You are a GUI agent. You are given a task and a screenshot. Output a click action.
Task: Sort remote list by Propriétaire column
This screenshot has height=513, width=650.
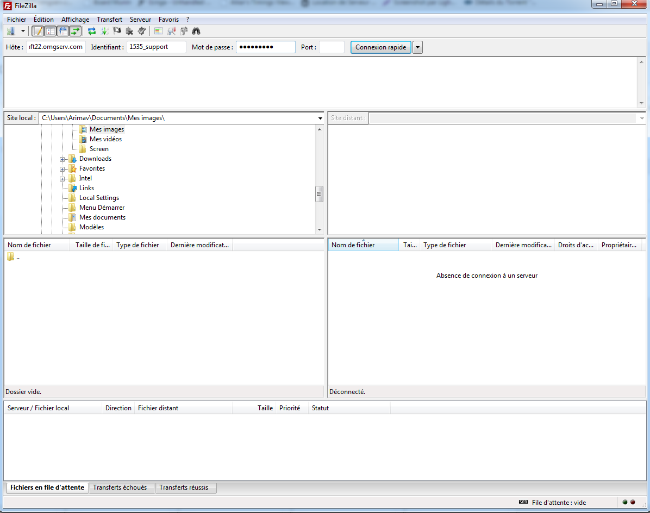coord(619,245)
